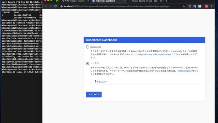Close the Kubernetes Dashboard tab

[x=124, y=1]
